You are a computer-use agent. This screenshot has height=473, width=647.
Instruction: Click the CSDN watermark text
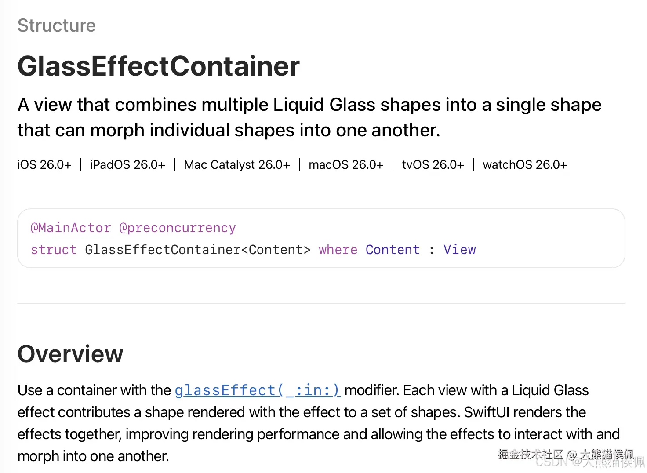point(552,462)
